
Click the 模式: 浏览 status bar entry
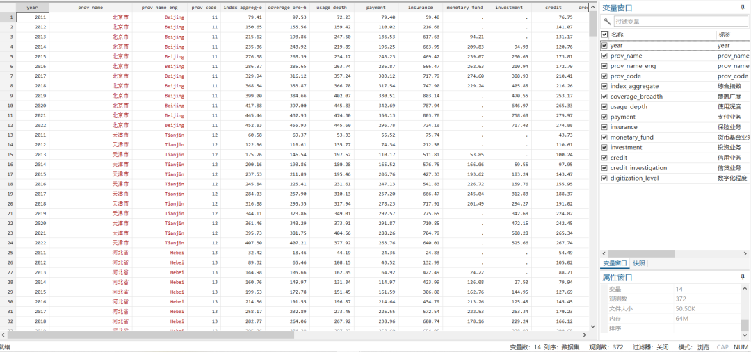click(693, 346)
